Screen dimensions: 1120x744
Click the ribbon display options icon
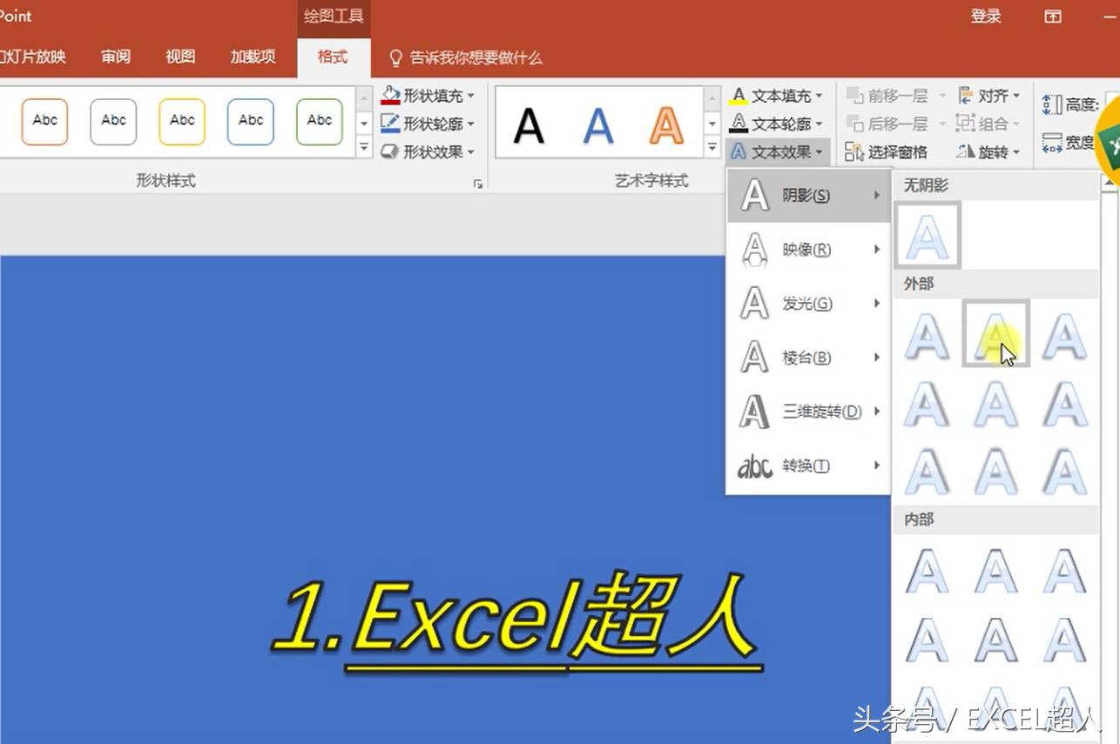(x=1053, y=17)
